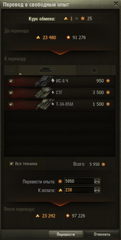121x240 pixels.
Task: Click the Отменить button
Action: tap(102, 234)
